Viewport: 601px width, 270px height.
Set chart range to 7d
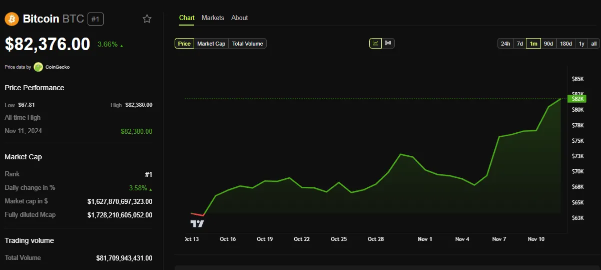(x=520, y=44)
